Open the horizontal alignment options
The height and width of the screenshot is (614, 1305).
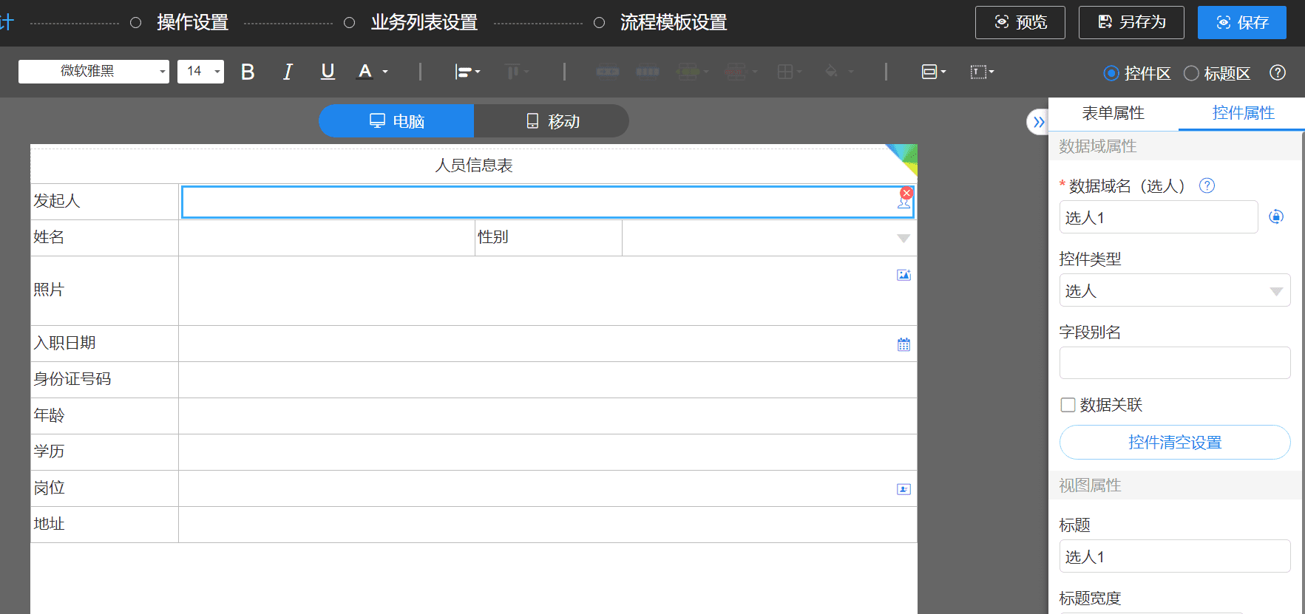[467, 72]
